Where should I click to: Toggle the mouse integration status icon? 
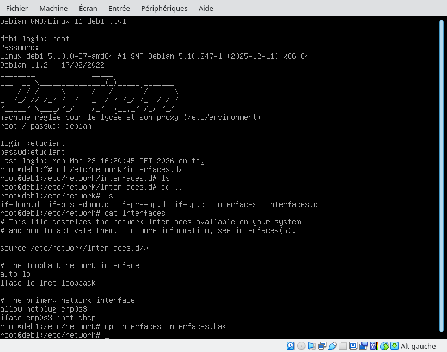384,346
